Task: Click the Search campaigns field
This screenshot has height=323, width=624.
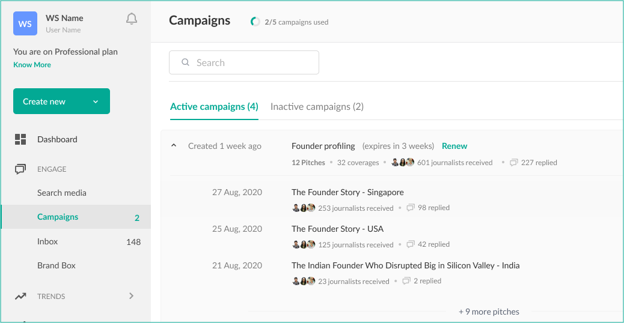Action: click(x=244, y=62)
